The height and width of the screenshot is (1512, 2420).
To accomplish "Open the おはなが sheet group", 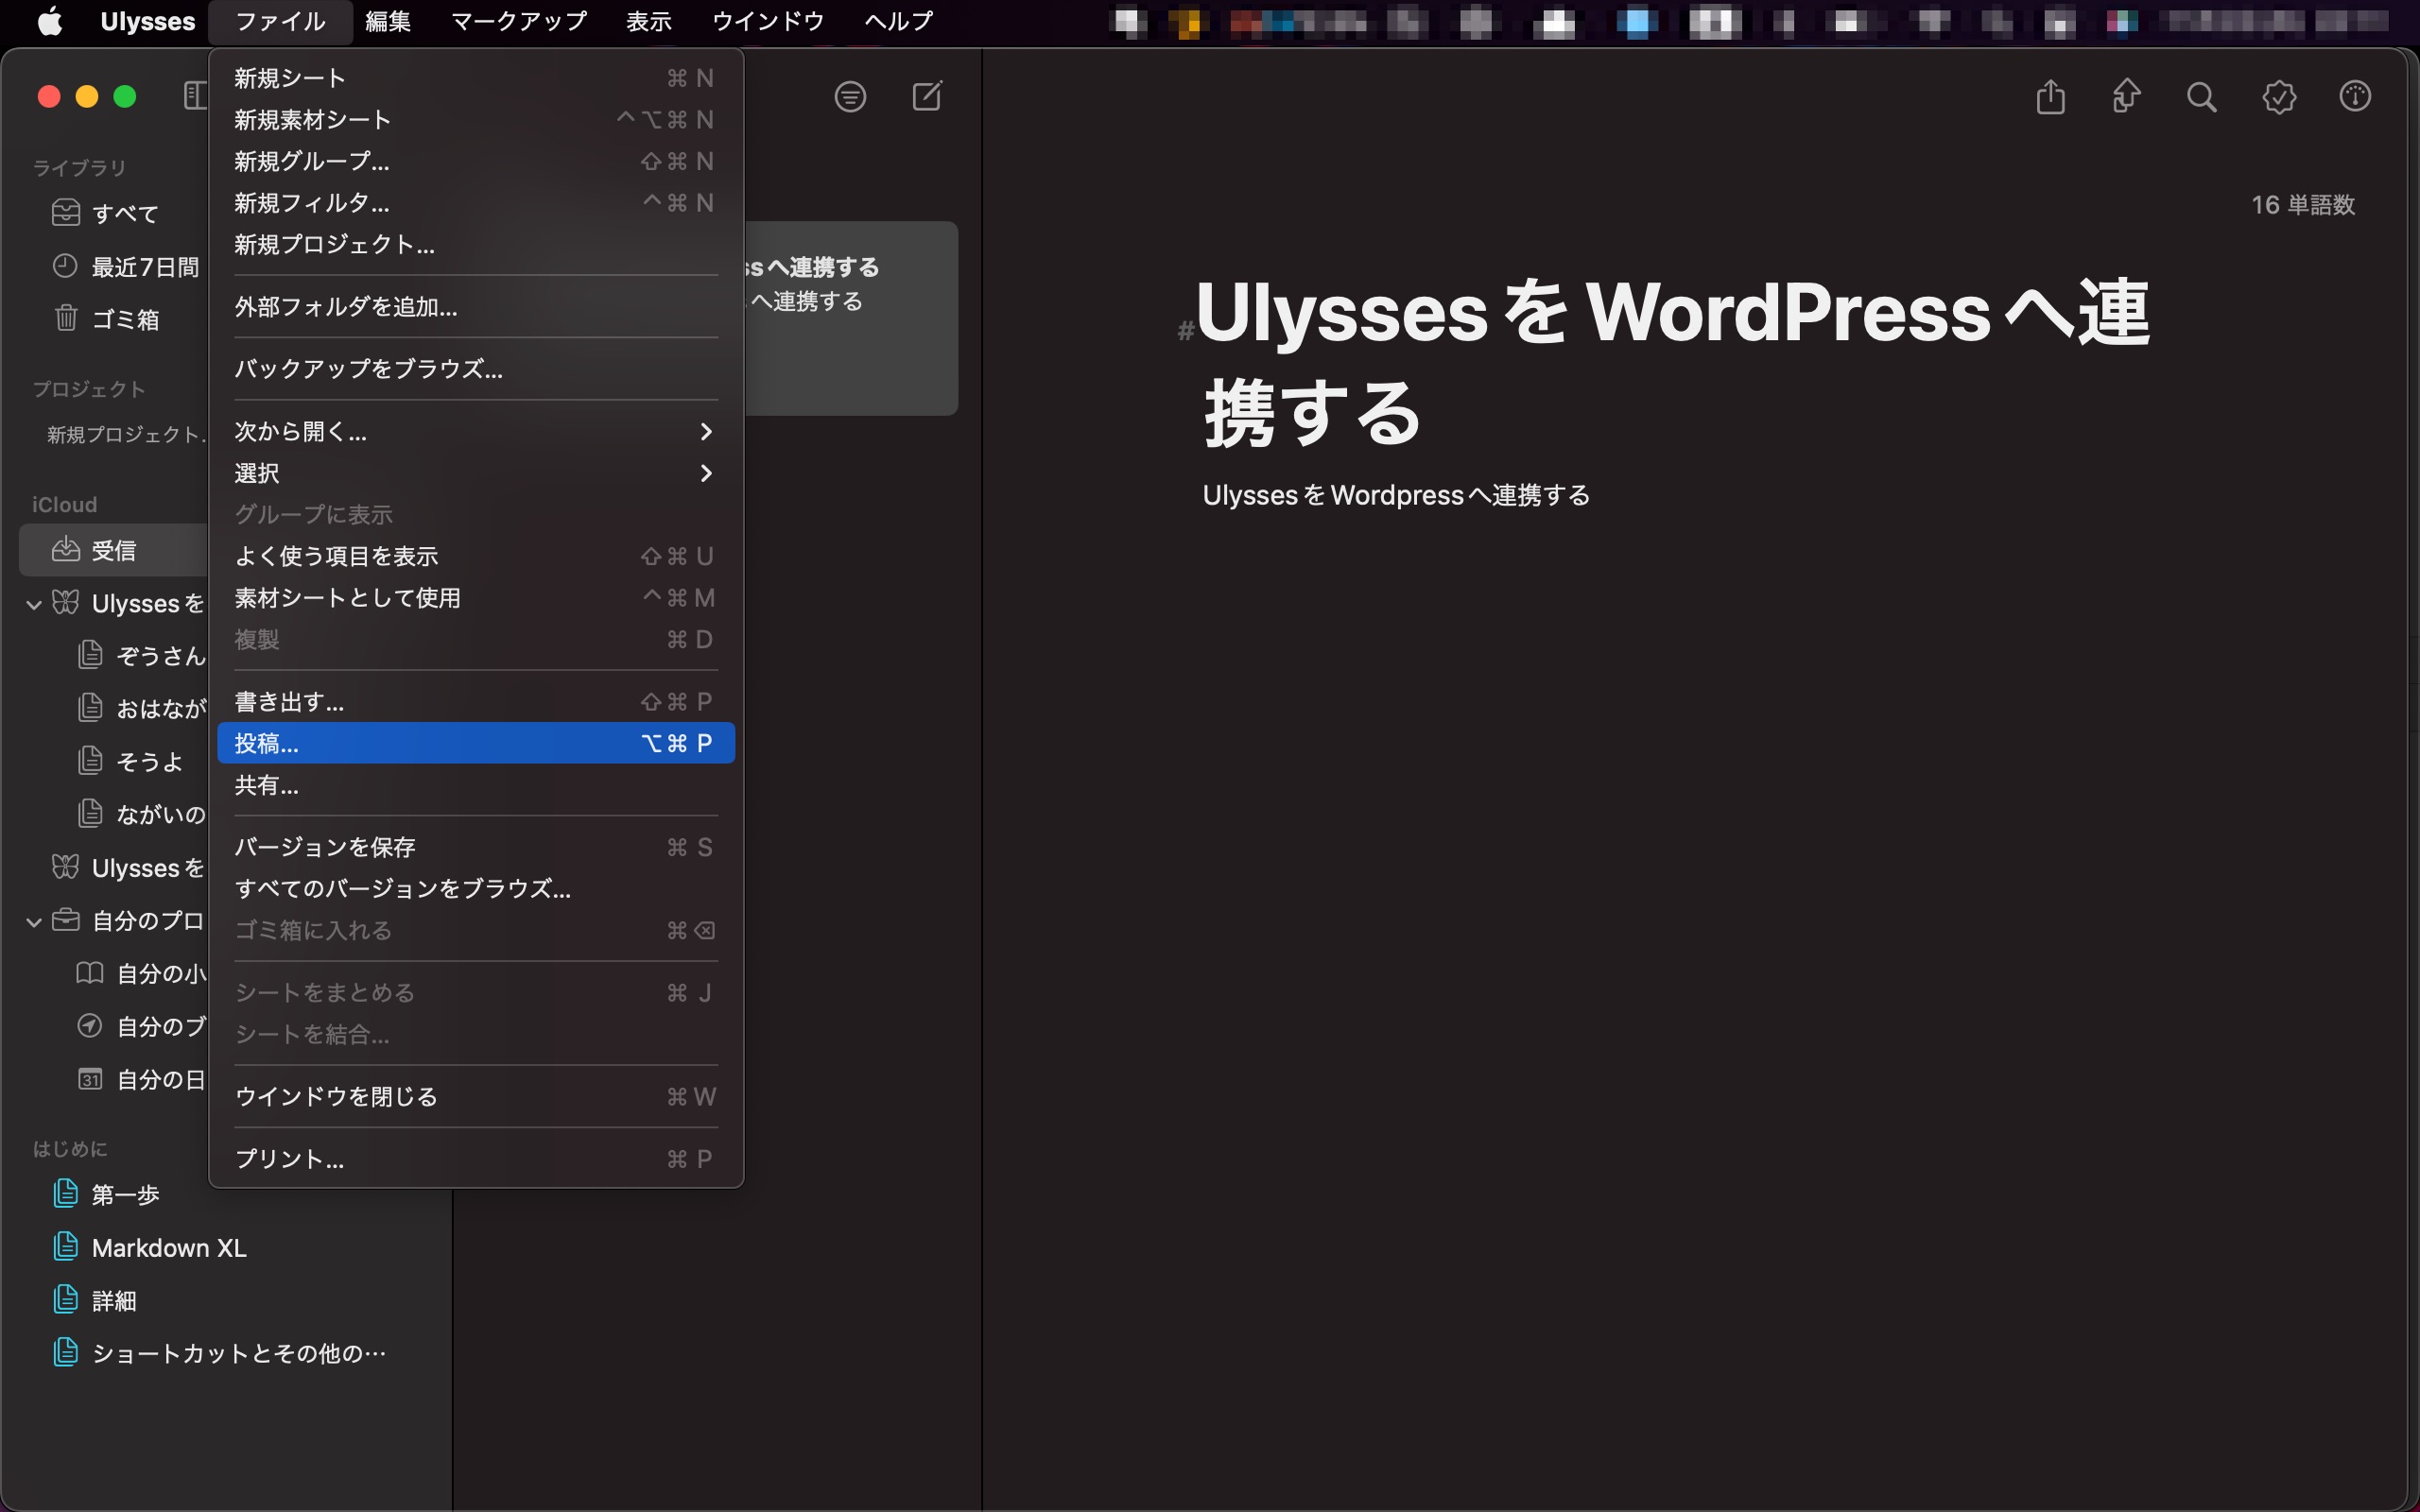I will (141, 709).
